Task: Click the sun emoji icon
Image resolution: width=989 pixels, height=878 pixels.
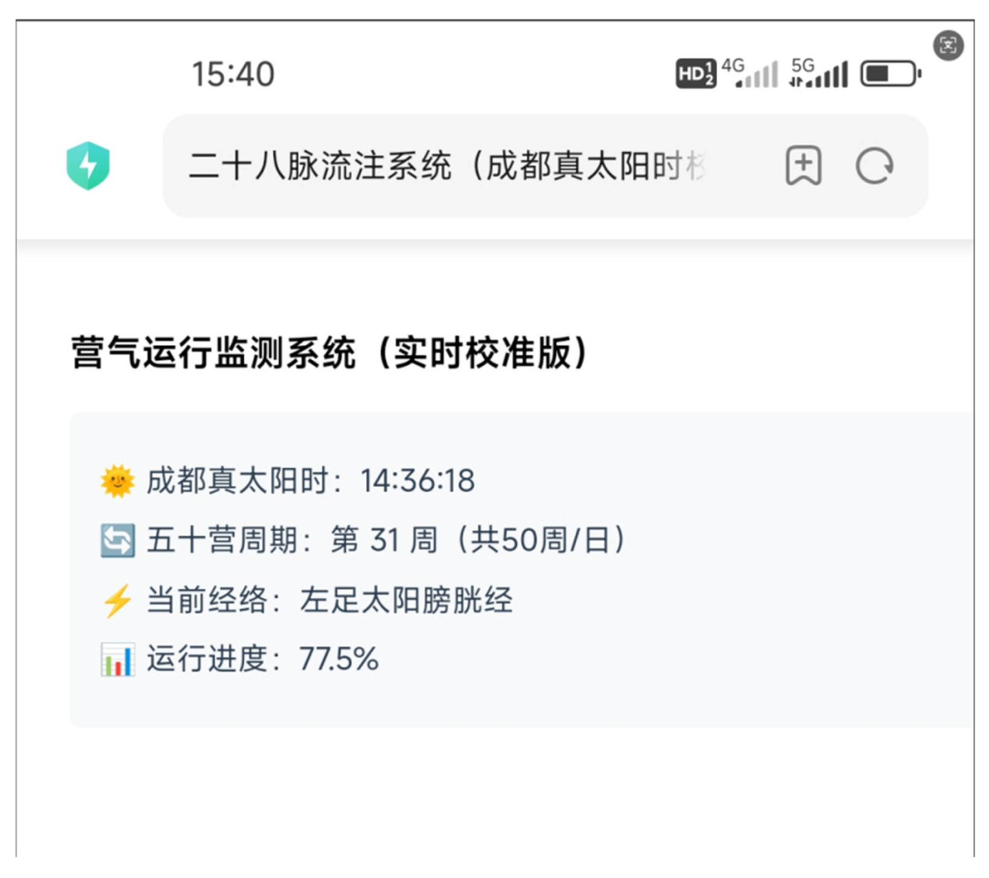Action: point(117,482)
